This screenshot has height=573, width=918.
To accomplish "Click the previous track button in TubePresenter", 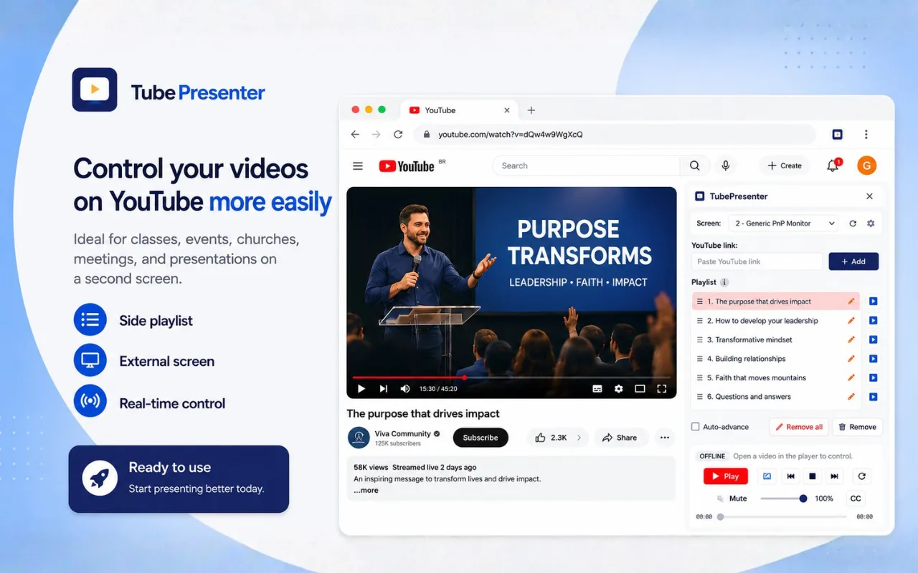I will coord(790,476).
